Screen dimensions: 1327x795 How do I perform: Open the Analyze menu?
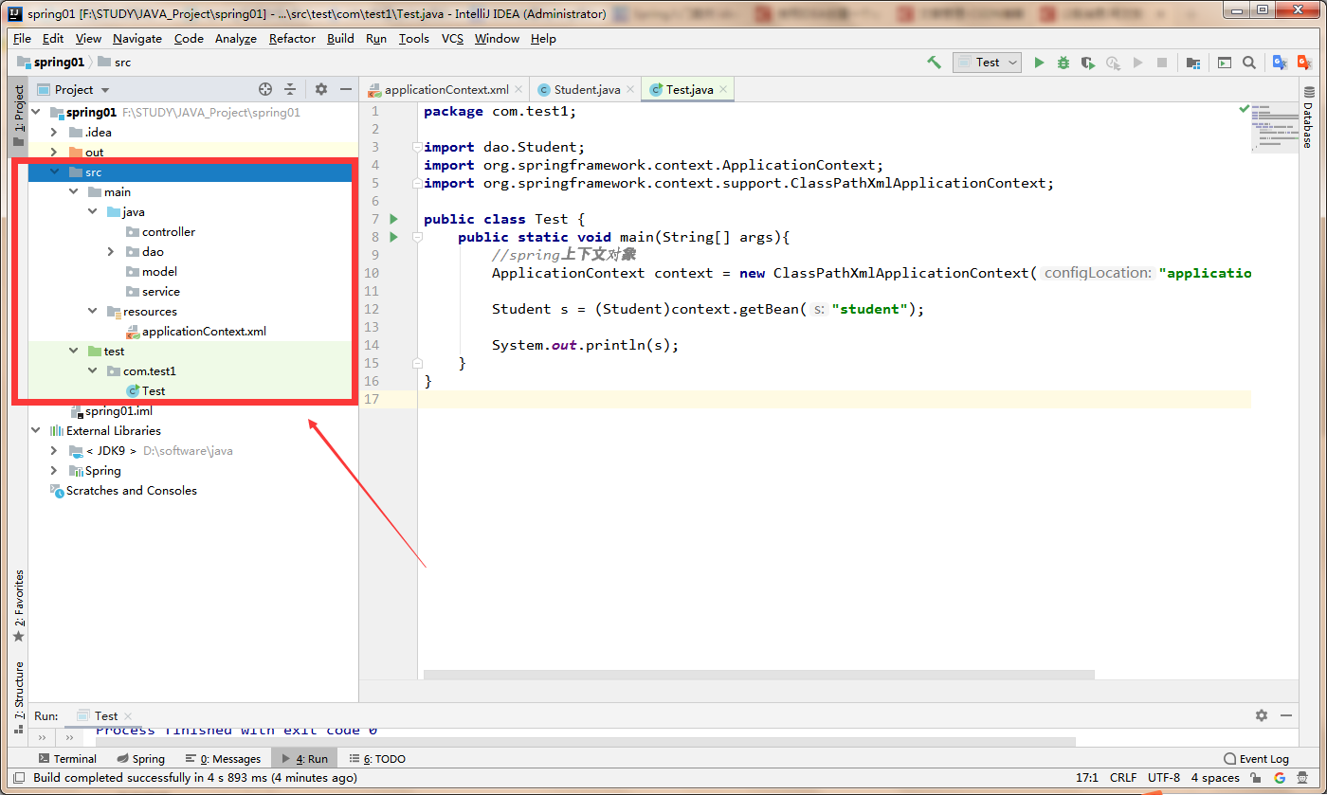(236, 38)
